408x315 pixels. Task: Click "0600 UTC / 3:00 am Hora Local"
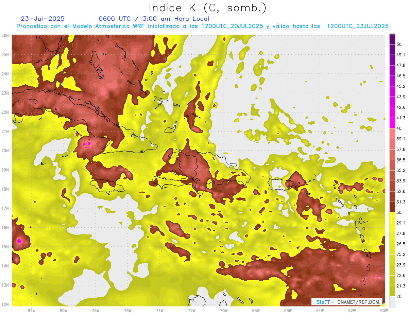154,19
